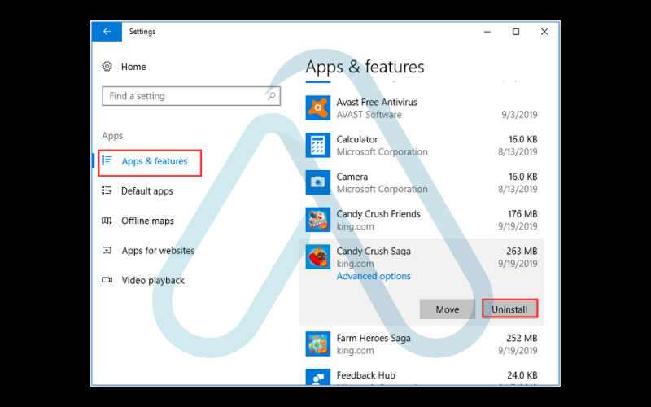The width and height of the screenshot is (651, 407).
Task: Click the search magnifier icon
Action: point(272,96)
